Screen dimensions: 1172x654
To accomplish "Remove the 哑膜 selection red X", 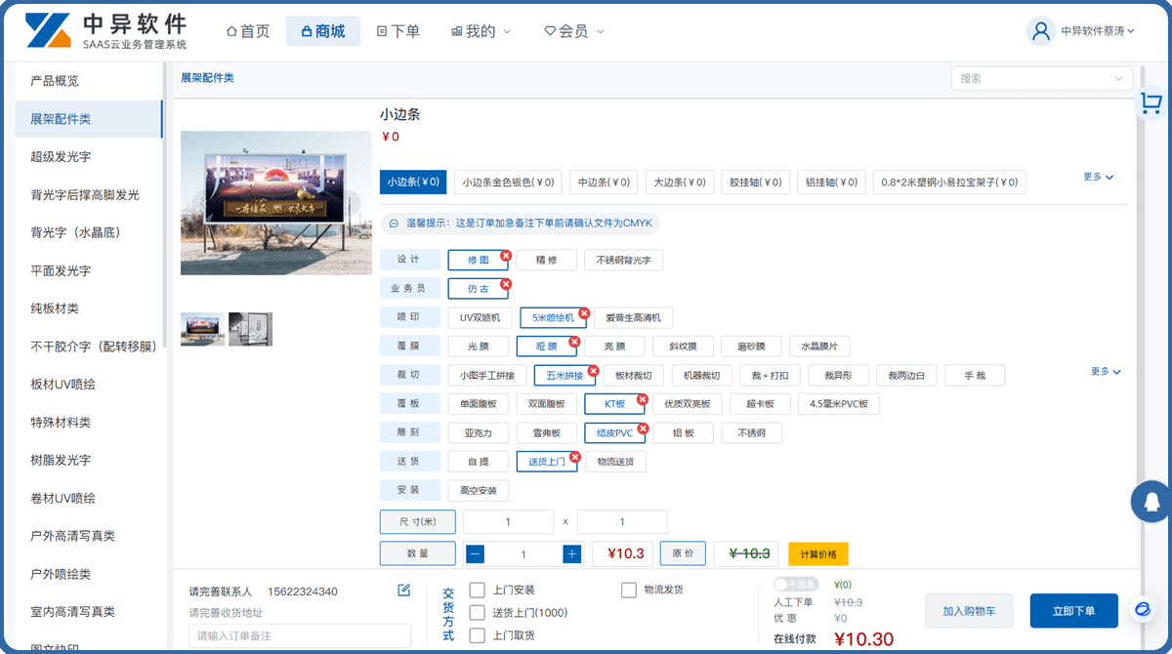I will [x=574, y=342].
